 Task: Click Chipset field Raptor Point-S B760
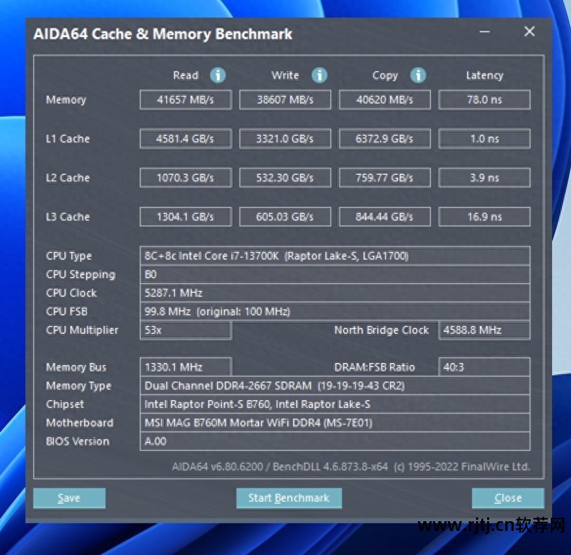[x=335, y=404]
